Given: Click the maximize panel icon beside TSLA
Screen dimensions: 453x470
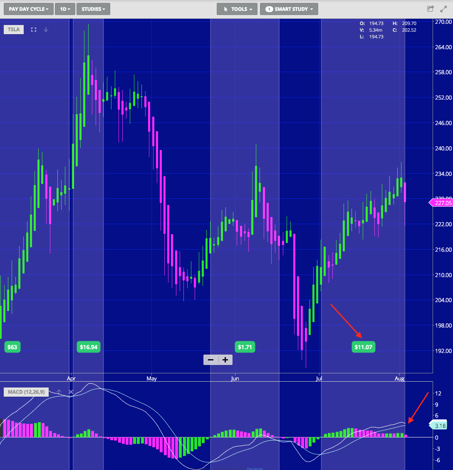Looking at the screenshot, I should tap(34, 30).
